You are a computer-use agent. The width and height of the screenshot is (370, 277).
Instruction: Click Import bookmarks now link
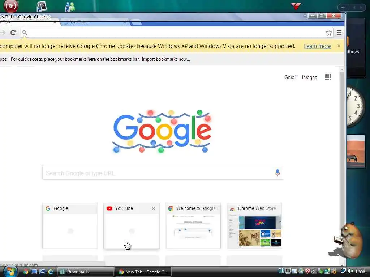click(x=166, y=59)
